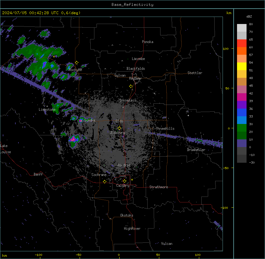Select the Banff label

(x=38, y=174)
